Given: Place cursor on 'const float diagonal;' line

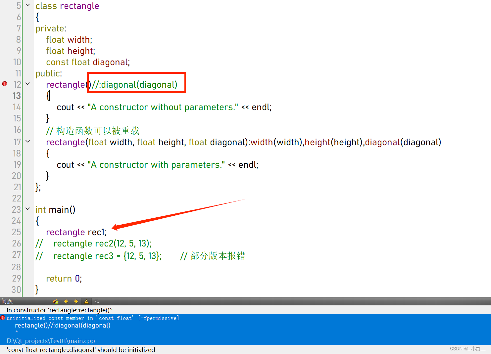Looking at the screenshot, I should click(88, 62).
